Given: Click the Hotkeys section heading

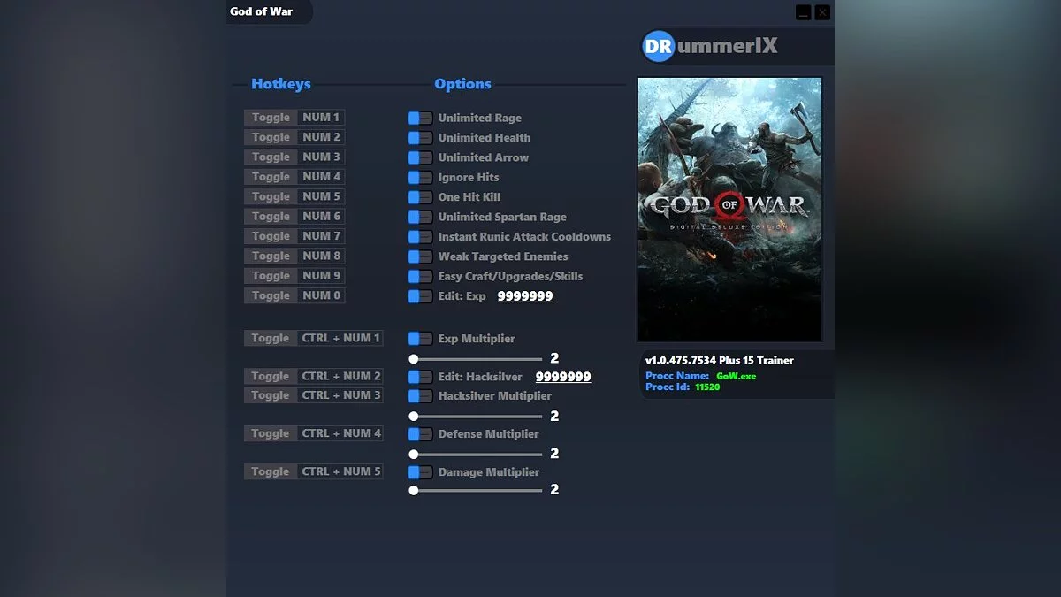Looking at the screenshot, I should point(281,84).
